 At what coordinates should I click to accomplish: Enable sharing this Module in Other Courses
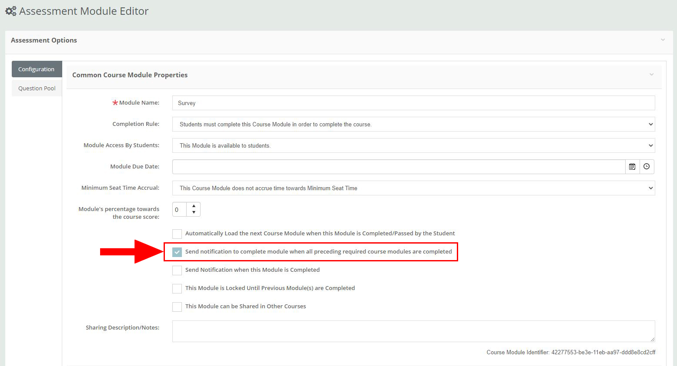coord(177,307)
